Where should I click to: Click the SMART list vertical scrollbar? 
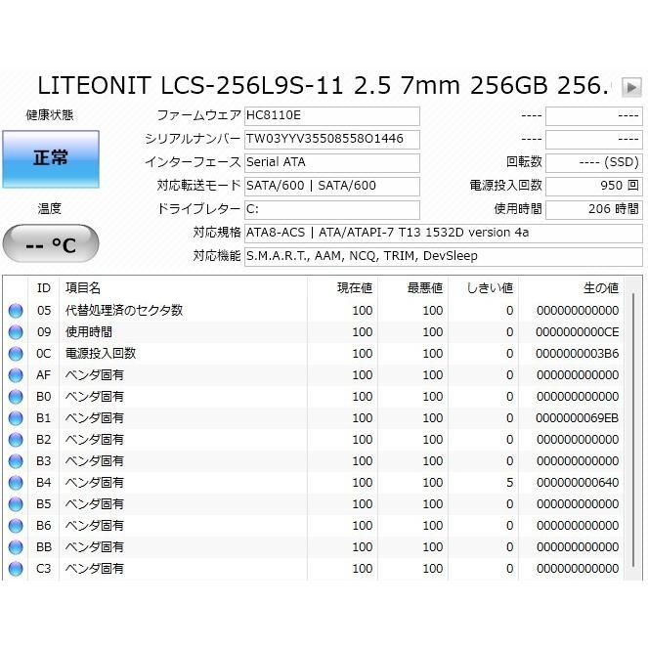pyautogui.click(x=633, y=430)
